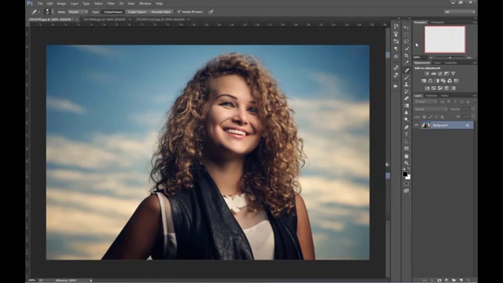The image size is (503, 283).
Task: Hide the Background layer eye icon
Action: (417, 125)
